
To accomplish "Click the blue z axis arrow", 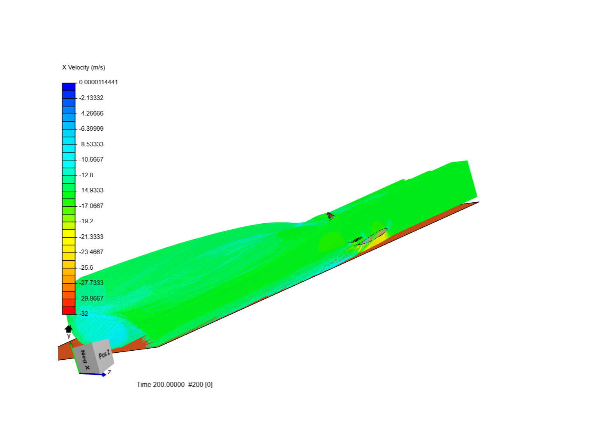I will tap(93, 374).
